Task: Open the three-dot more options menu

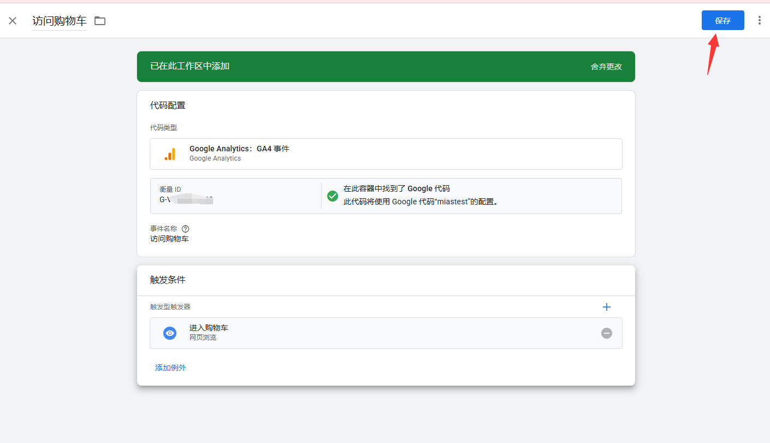Action: (x=759, y=21)
